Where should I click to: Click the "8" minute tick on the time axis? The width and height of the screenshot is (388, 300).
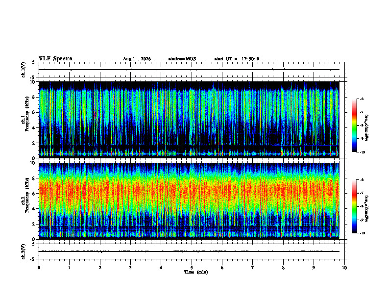[x=283, y=268]
